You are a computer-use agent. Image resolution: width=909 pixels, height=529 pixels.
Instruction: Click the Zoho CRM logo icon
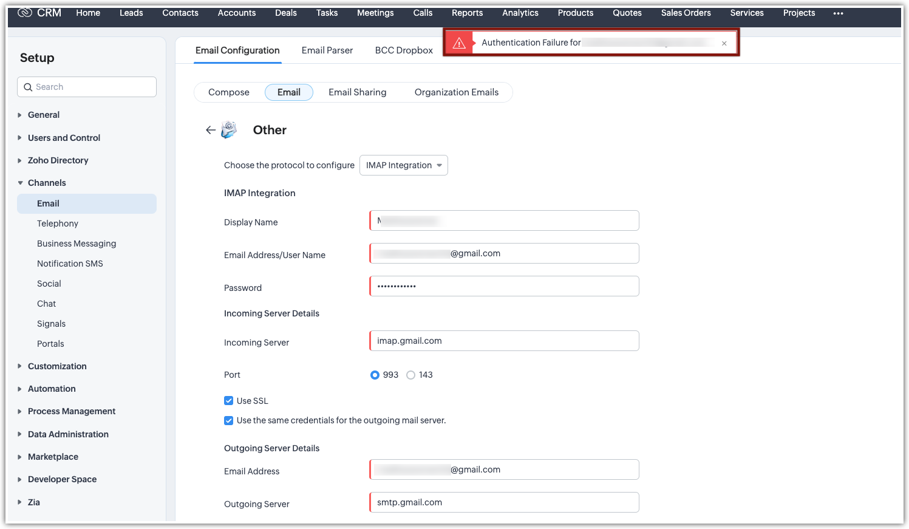coord(25,13)
